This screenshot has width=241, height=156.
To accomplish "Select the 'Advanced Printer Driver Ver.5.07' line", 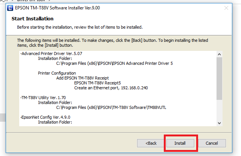I will (51, 54).
